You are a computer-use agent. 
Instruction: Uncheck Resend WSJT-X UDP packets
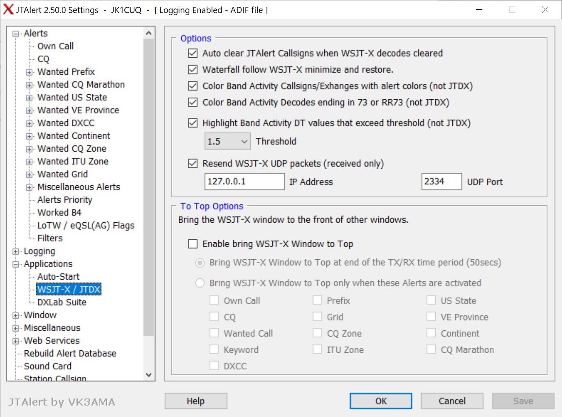[193, 163]
